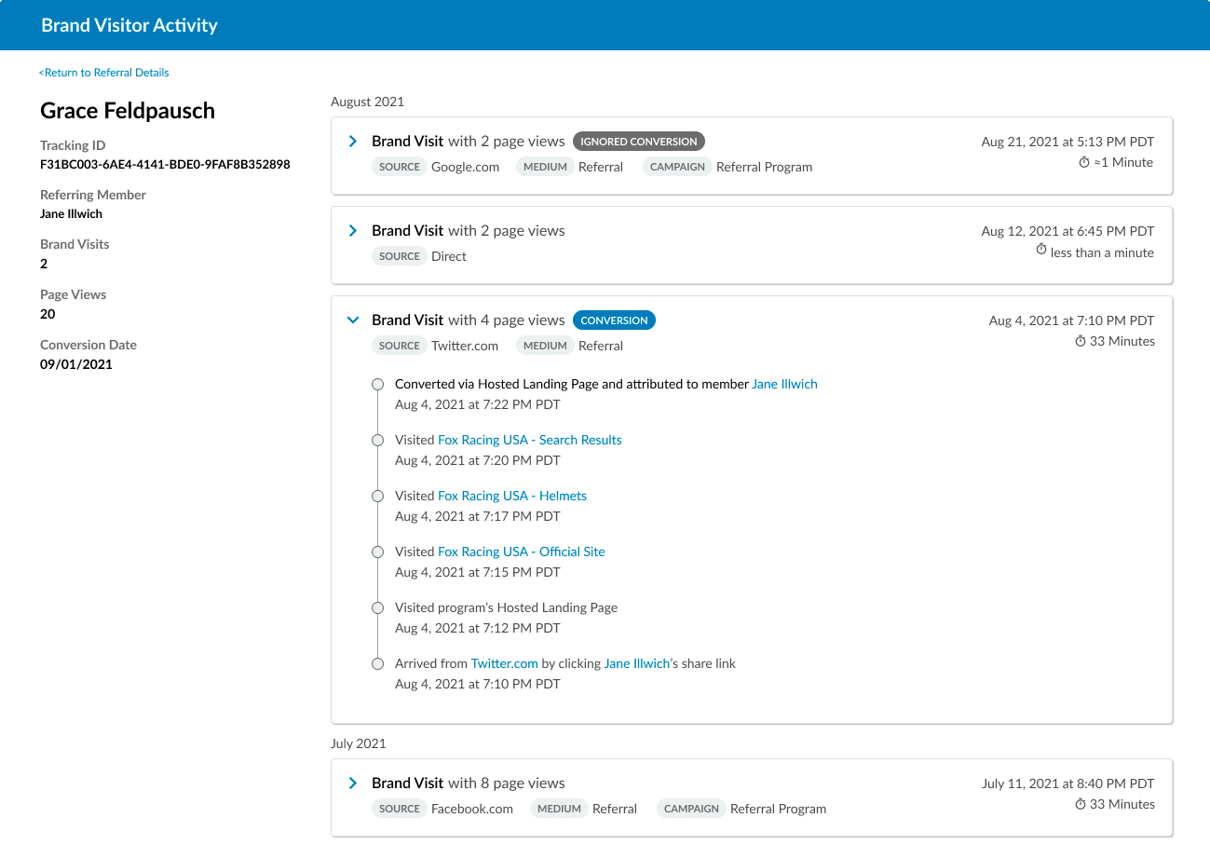This screenshot has width=1210, height=845.
Task: Click the MEDIUM tag in Google.com visit
Action: [545, 167]
